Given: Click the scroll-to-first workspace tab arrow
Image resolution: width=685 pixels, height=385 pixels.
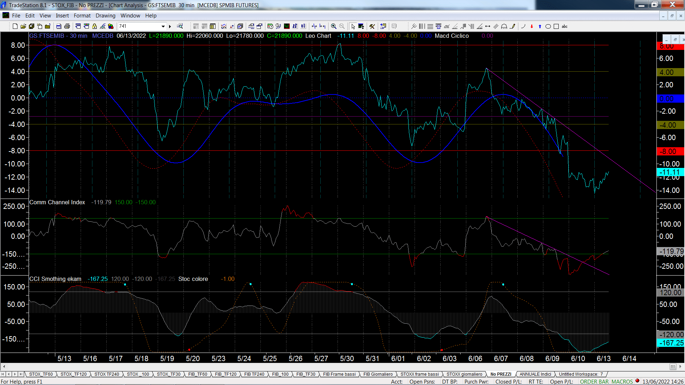Looking at the screenshot, I should [x=3, y=374].
